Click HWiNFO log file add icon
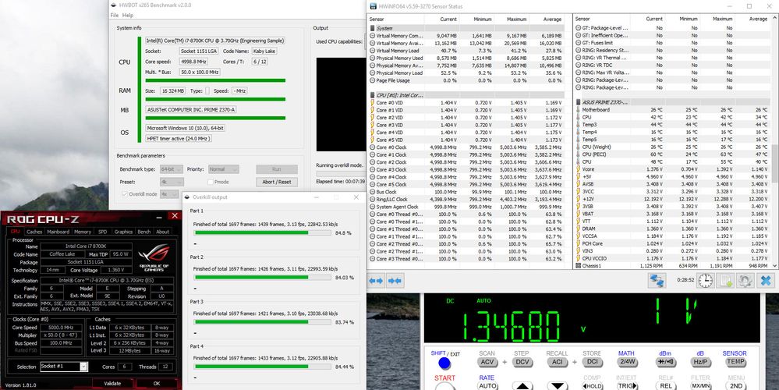 [725, 281]
